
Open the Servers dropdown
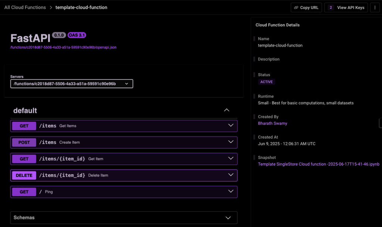pyautogui.click(x=72, y=84)
